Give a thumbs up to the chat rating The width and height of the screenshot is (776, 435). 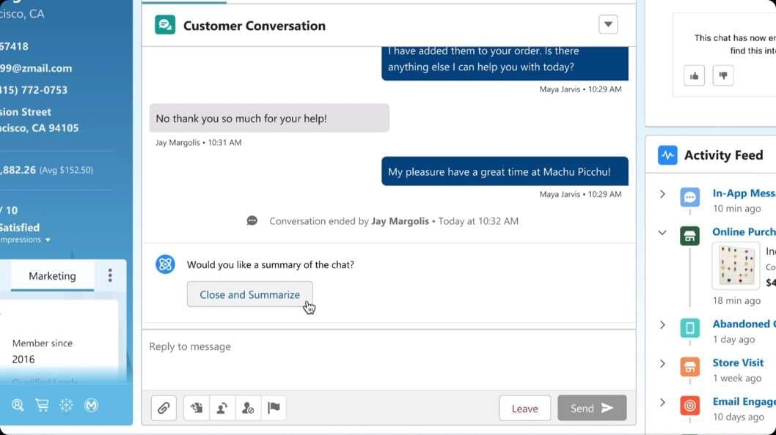[x=694, y=75]
